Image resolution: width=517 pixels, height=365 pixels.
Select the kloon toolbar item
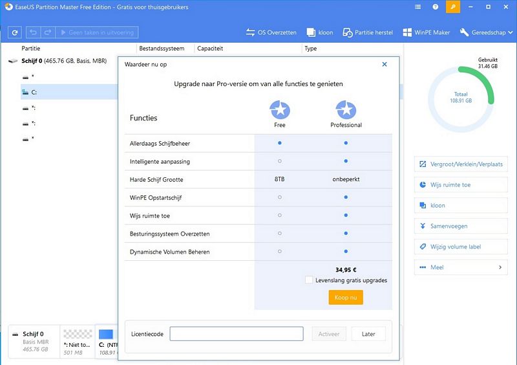point(319,32)
